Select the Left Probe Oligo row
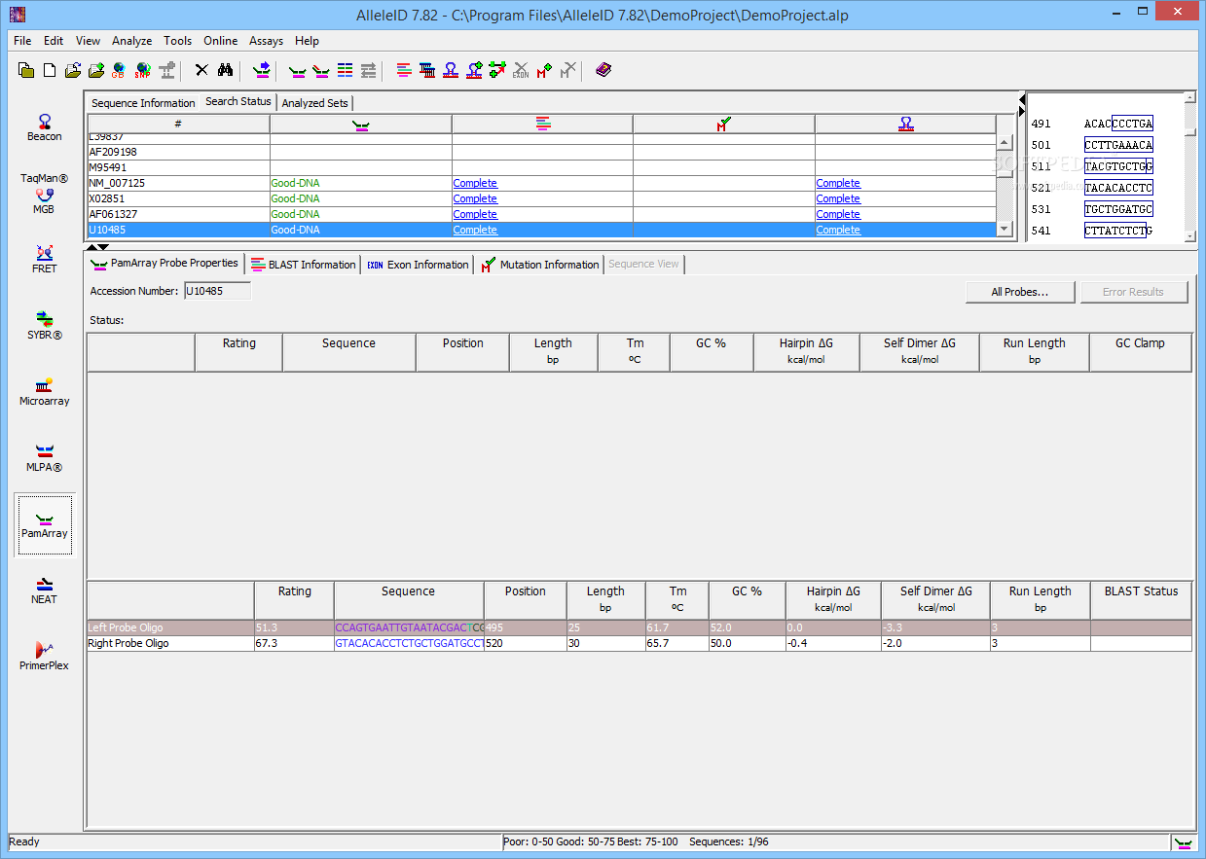Image resolution: width=1206 pixels, height=859 pixels. click(x=640, y=627)
